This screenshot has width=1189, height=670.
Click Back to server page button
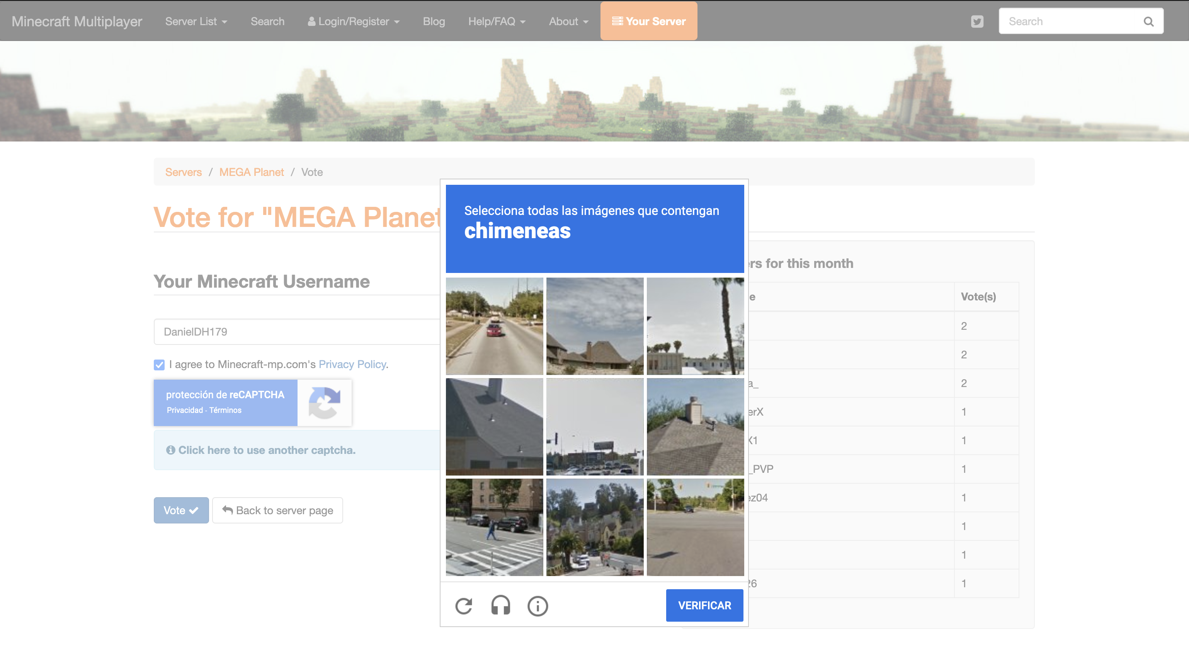[x=277, y=510]
